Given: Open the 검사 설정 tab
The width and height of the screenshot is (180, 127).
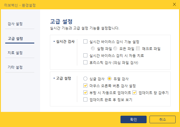Looking at the screenshot, I should [x=15, y=24].
